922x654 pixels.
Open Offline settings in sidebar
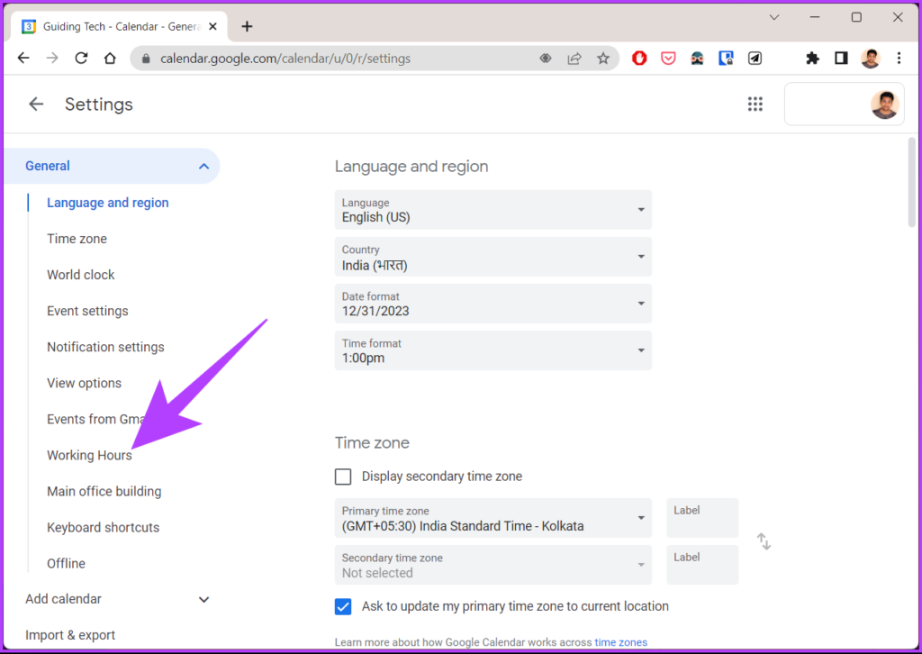(x=66, y=563)
